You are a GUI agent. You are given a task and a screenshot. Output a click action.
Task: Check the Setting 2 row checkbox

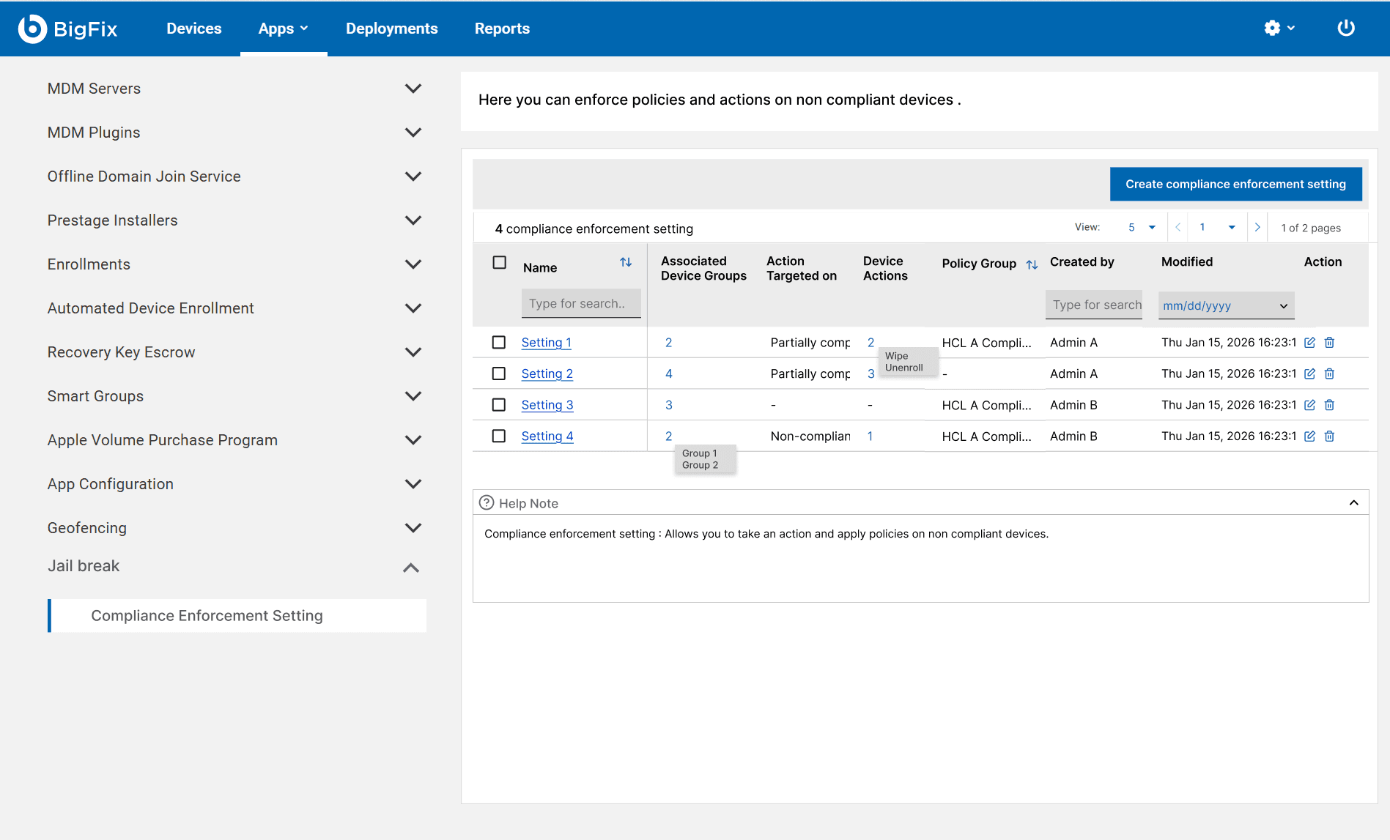[x=499, y=373]
